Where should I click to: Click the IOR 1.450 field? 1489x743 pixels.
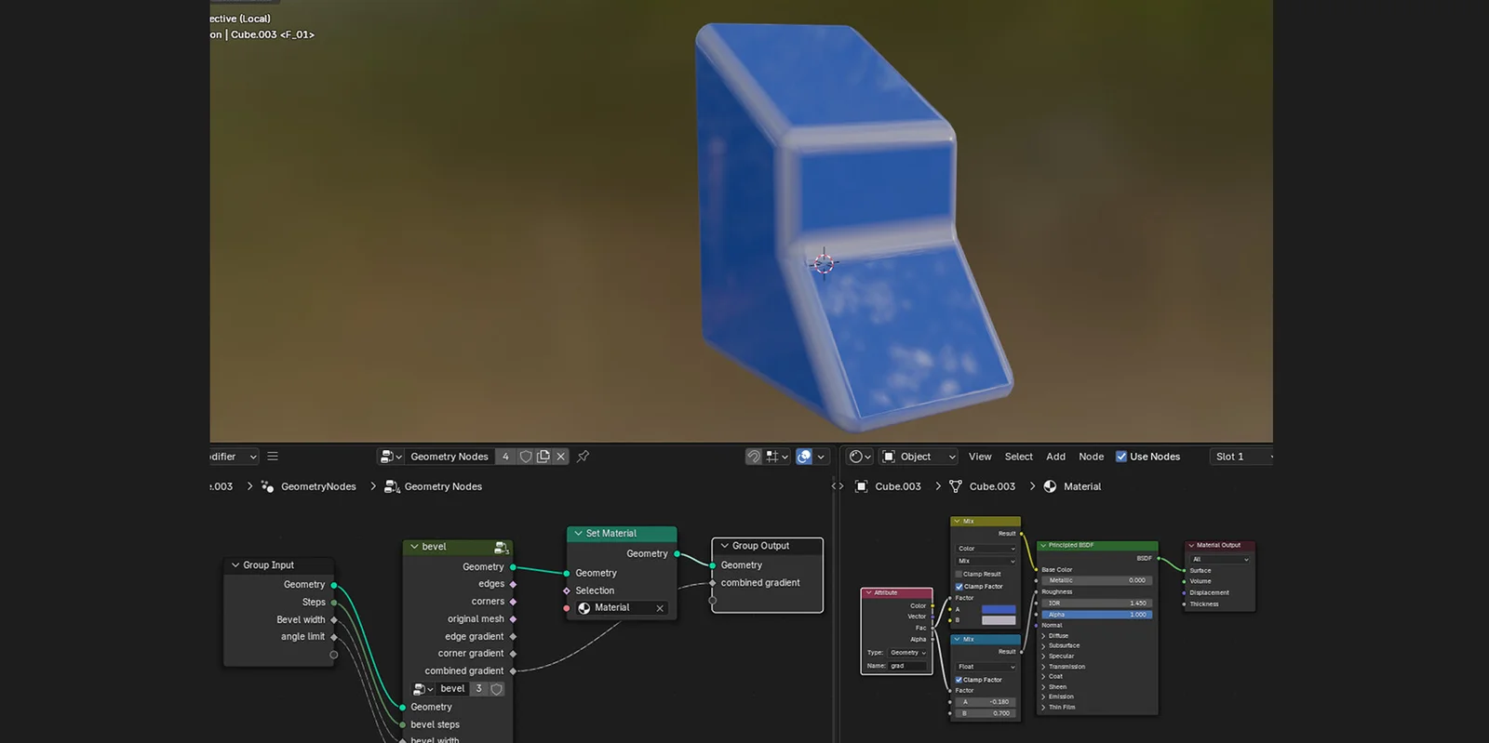point(1097,604)
